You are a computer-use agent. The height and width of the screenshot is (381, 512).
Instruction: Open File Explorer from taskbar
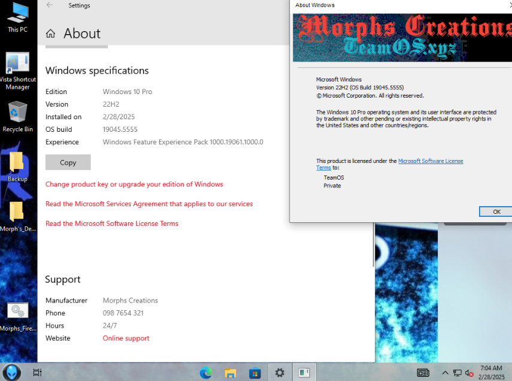coord(230,373)
